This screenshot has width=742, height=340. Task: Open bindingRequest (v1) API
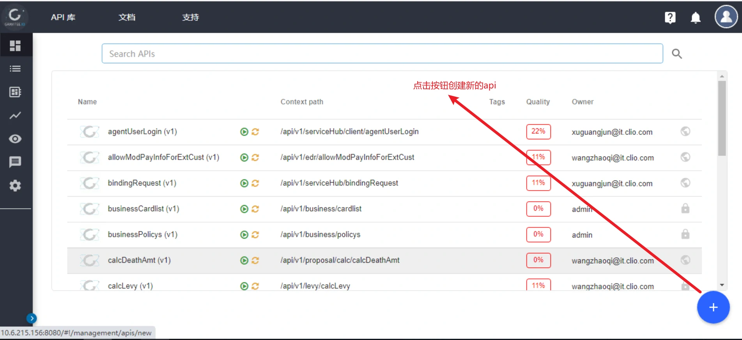(142, 183)
